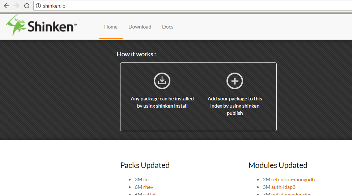View site information icon in address bar
This screenshot has width=352, height=195.
coord(38,6)
